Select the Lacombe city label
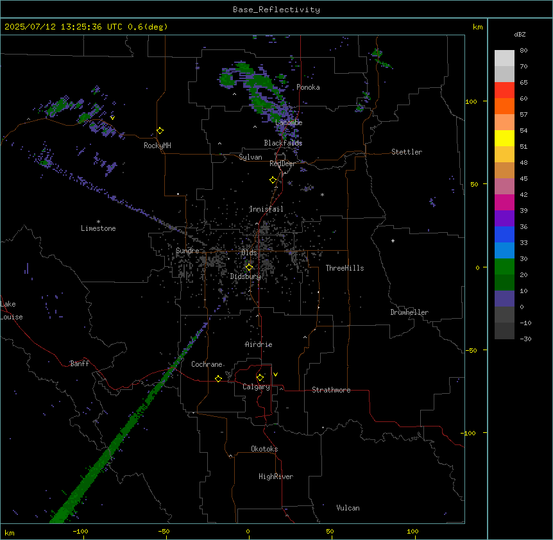The width and height of the screenshot is (553, 540). pos(289,122)
